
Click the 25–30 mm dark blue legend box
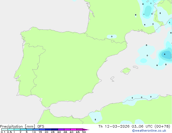tap(55, 129)
